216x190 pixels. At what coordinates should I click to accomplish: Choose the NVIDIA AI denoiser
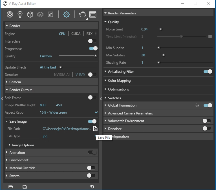click(61, 74)
